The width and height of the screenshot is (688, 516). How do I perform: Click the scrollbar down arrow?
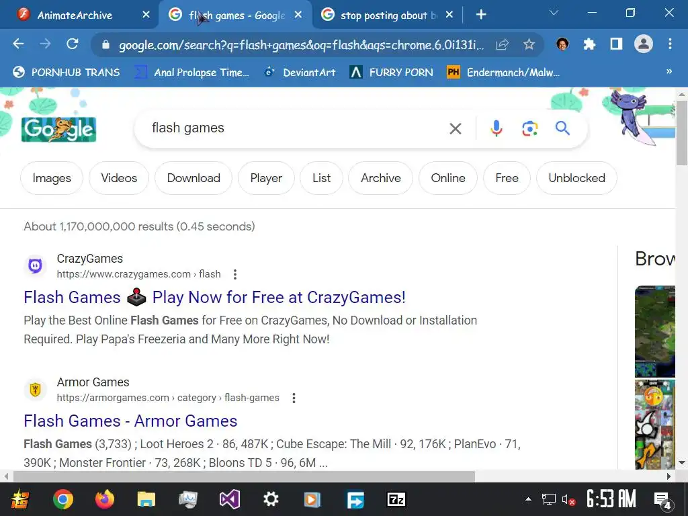(x=682, y=462)
